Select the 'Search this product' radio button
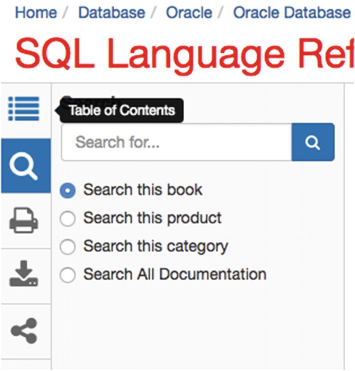Screen dimensions: 355x371 pyautogui.click(x=67, y=219)
